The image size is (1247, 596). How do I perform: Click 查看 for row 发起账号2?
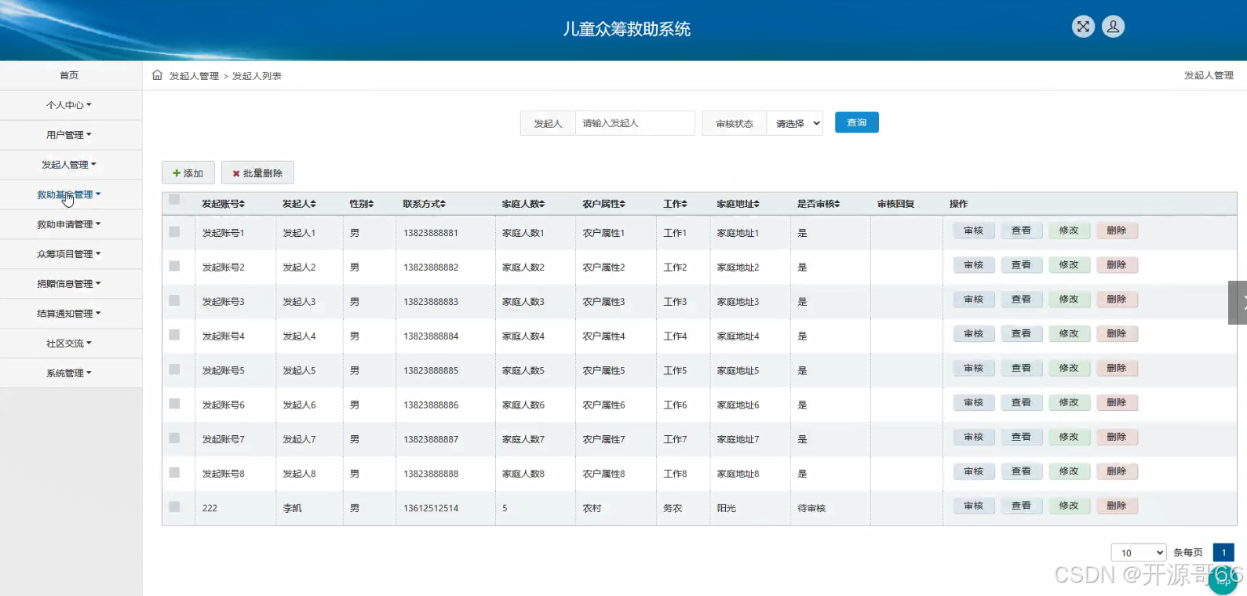(x=1021, y=265)
